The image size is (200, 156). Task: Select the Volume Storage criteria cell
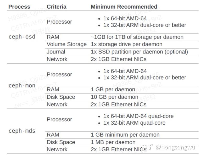coord(66,44)
